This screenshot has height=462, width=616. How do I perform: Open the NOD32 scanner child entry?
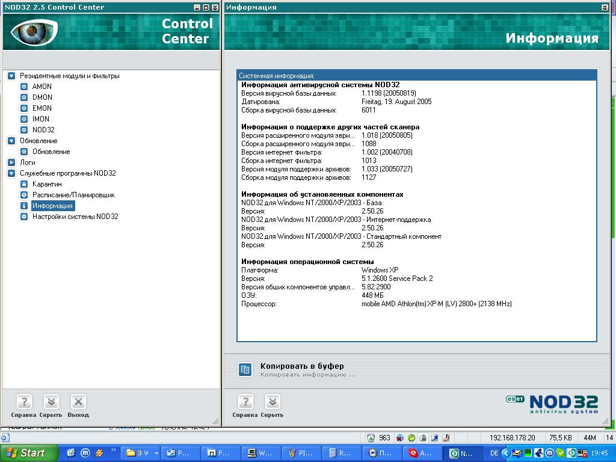click(43, 130)
